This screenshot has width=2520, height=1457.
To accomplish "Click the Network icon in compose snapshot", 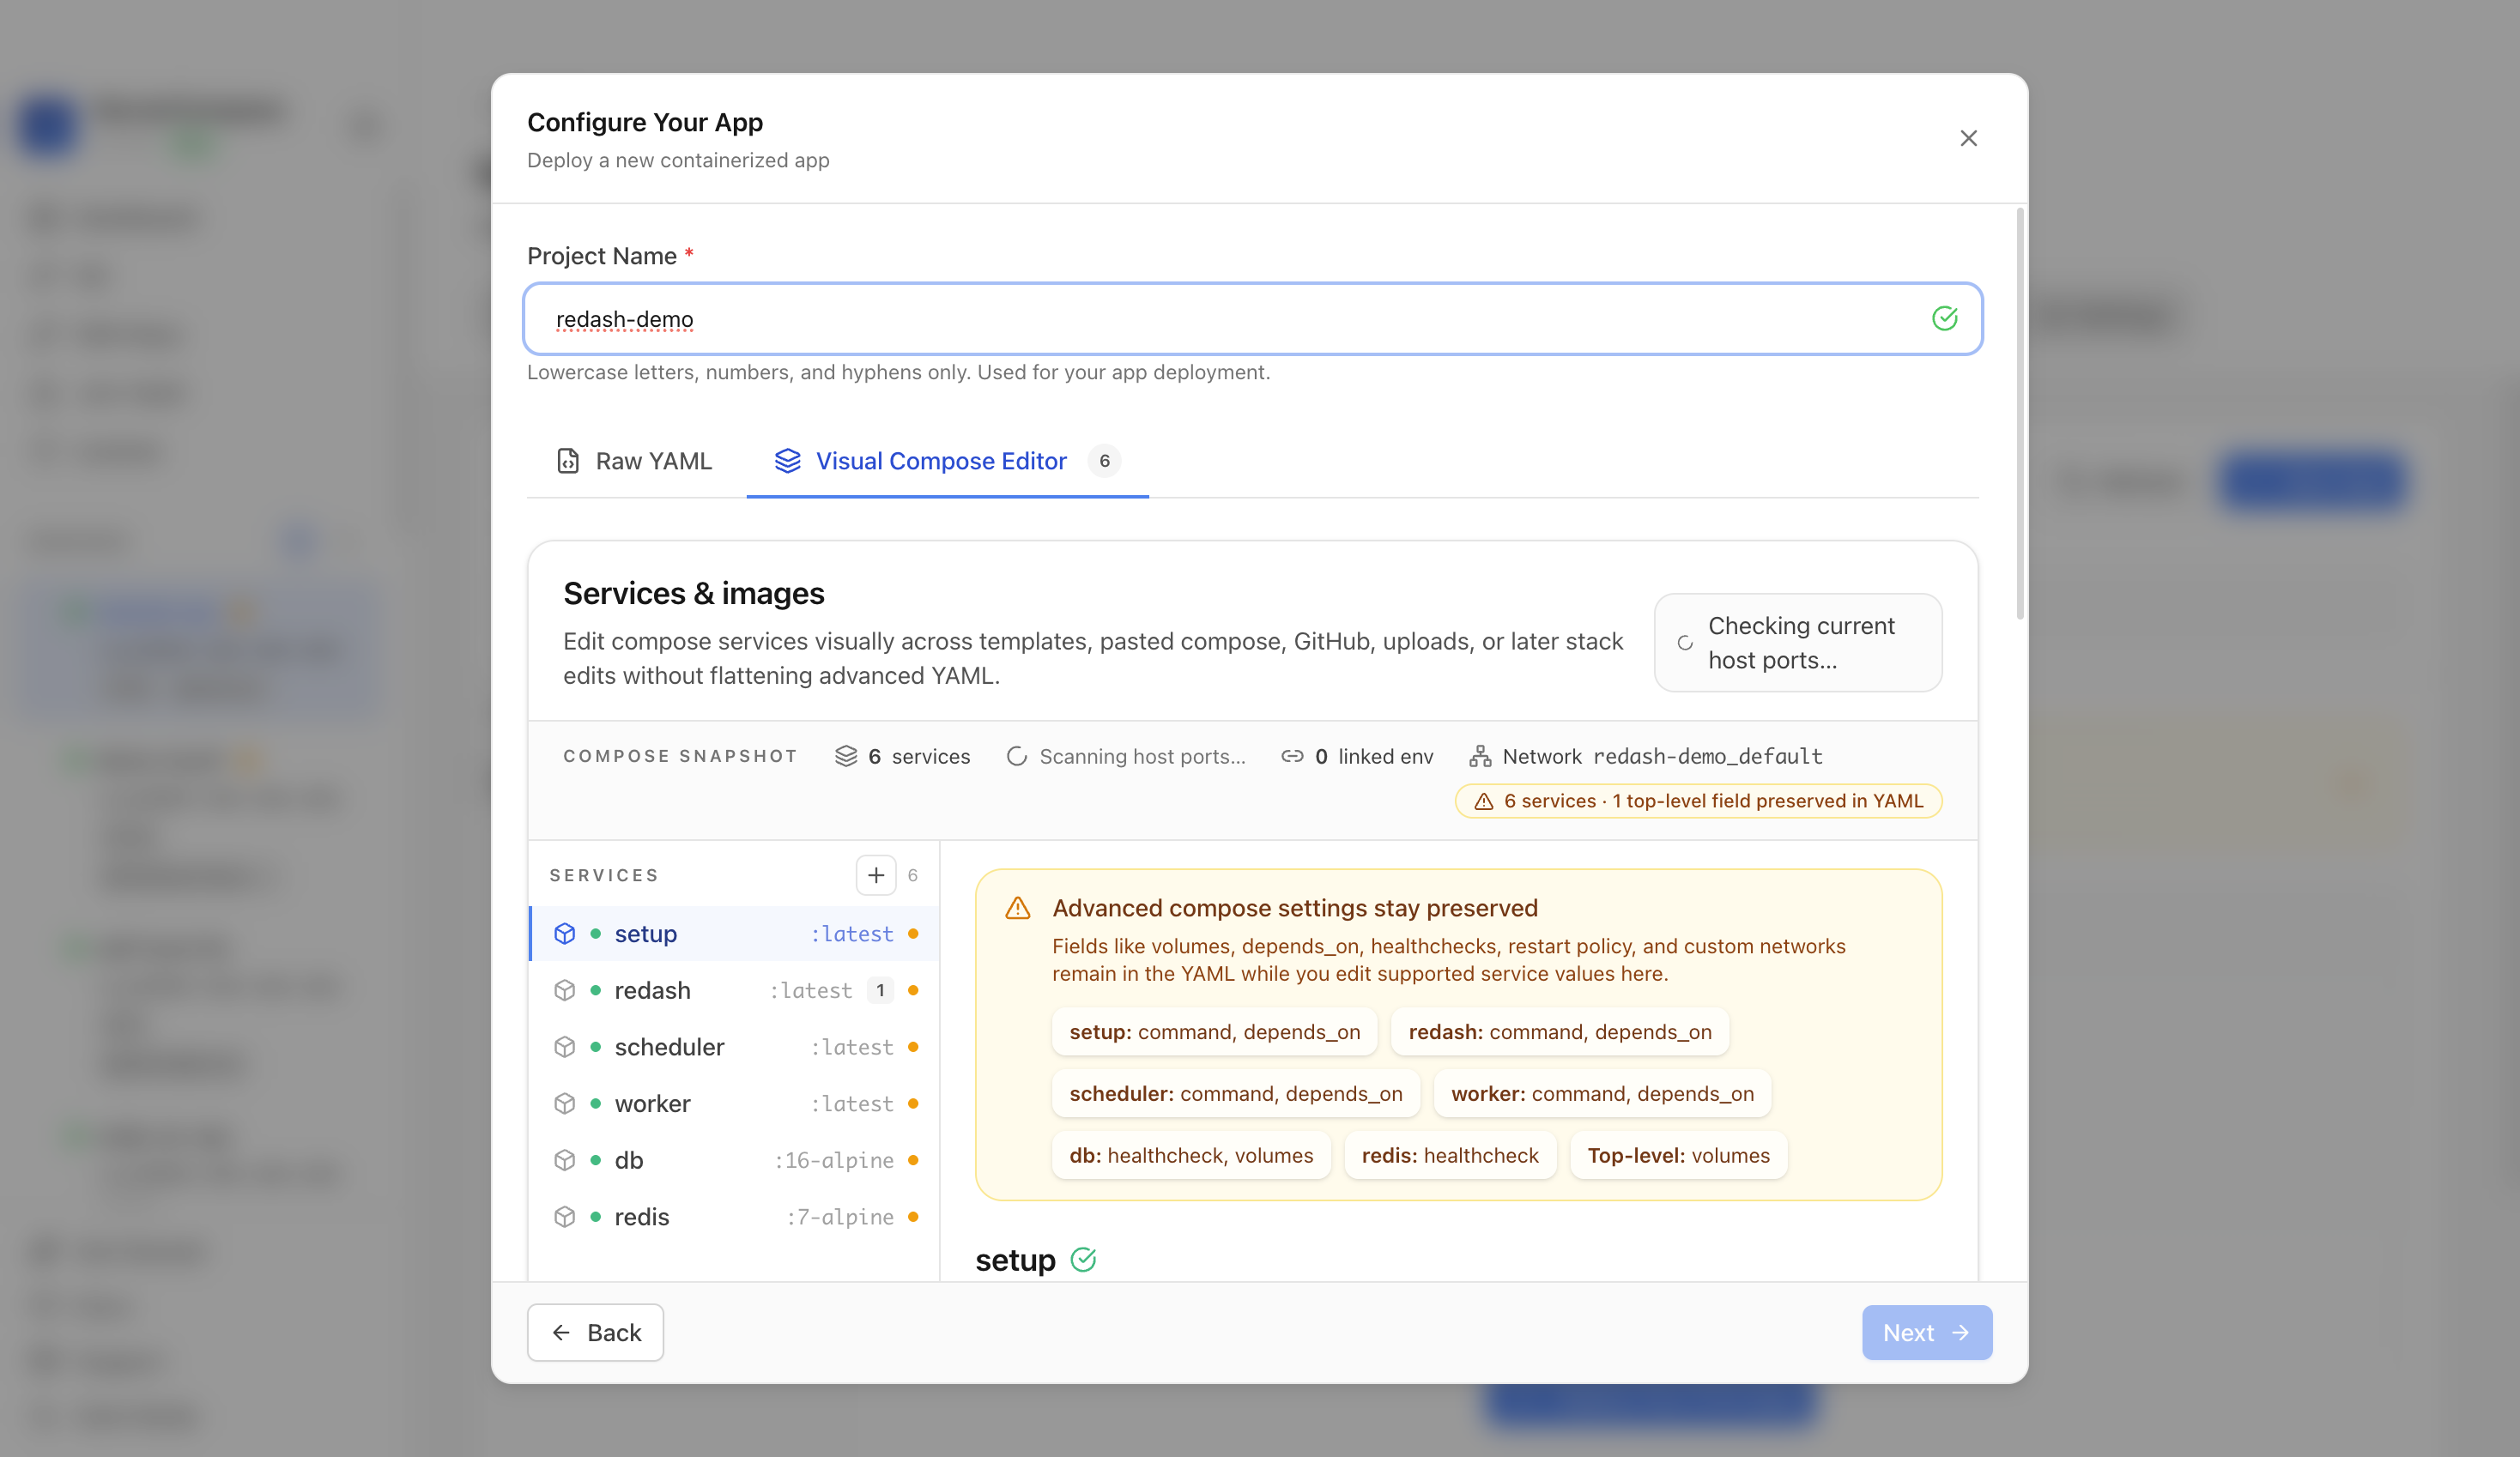I will click(1480, 756).
